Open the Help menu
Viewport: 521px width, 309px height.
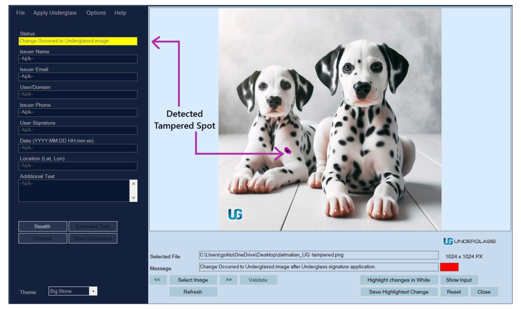(x=120, y=13)
